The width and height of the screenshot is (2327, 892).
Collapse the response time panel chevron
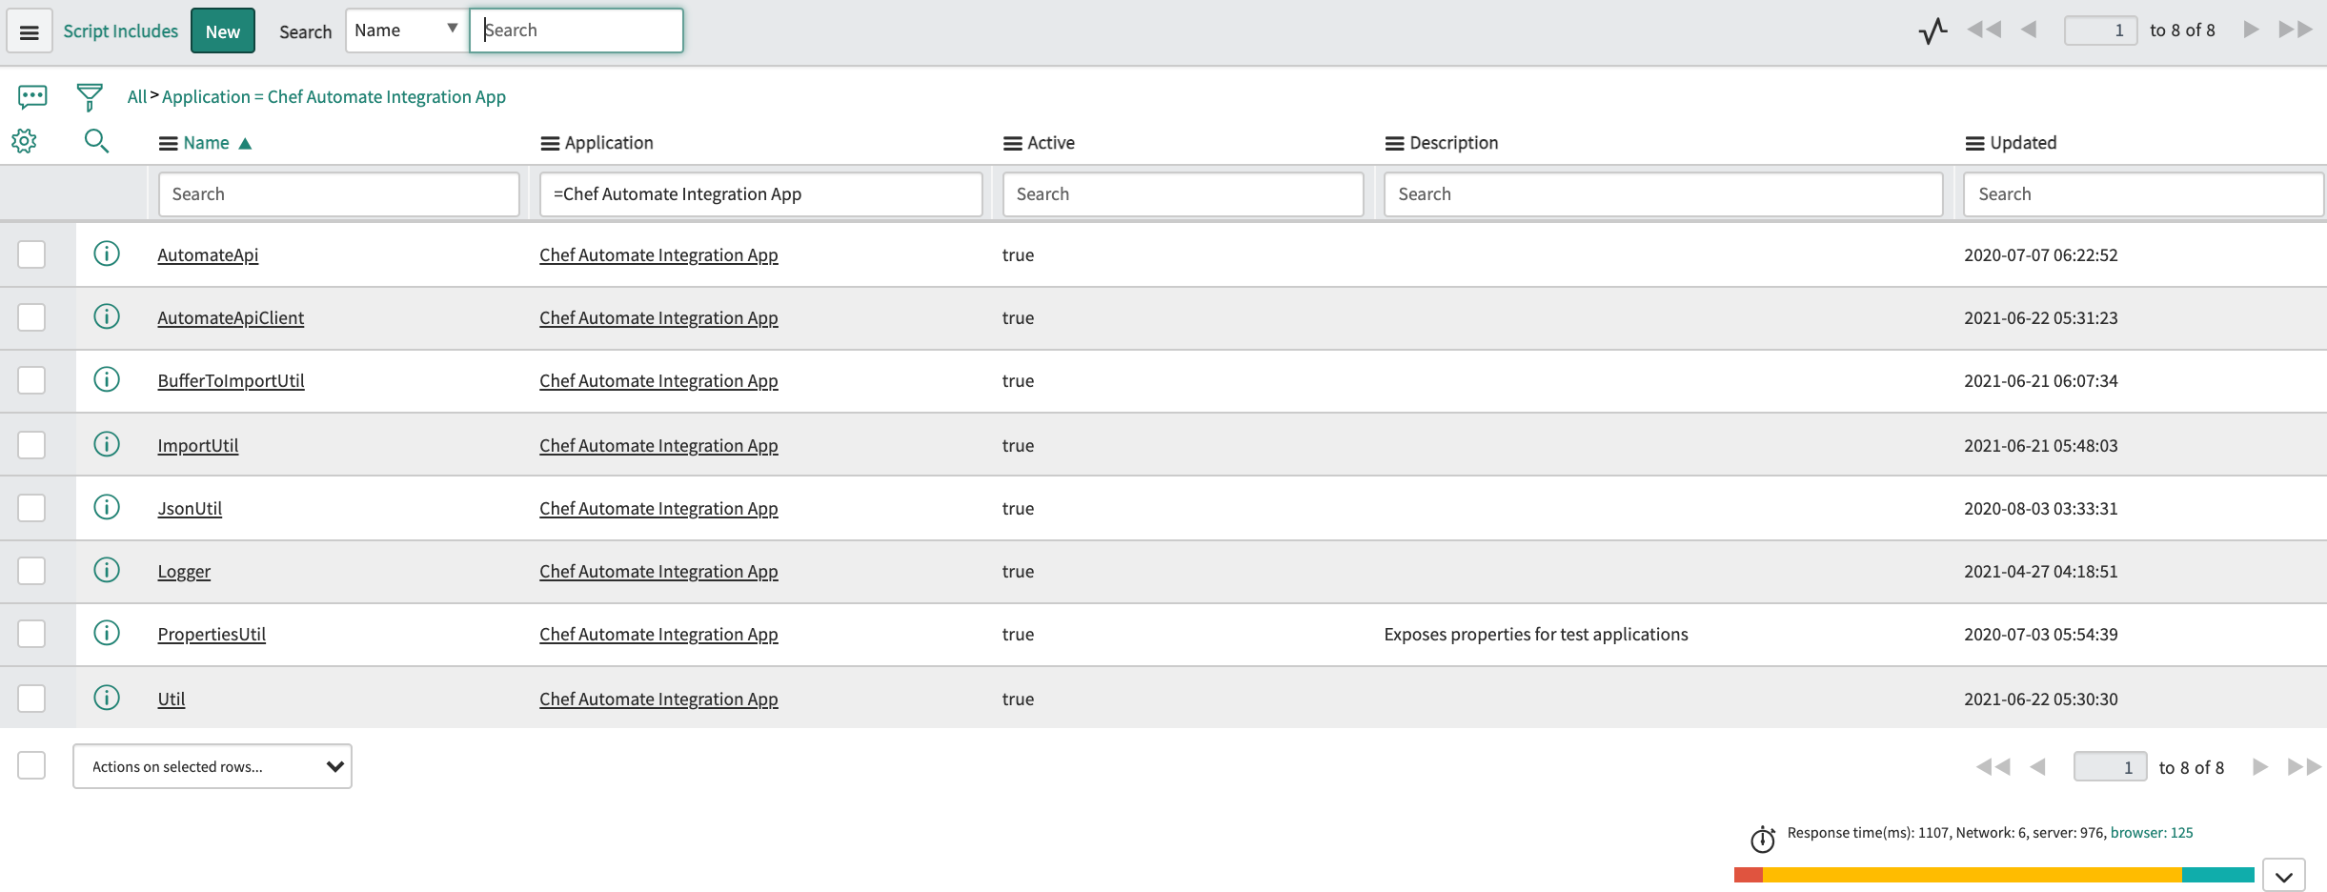2283,876
